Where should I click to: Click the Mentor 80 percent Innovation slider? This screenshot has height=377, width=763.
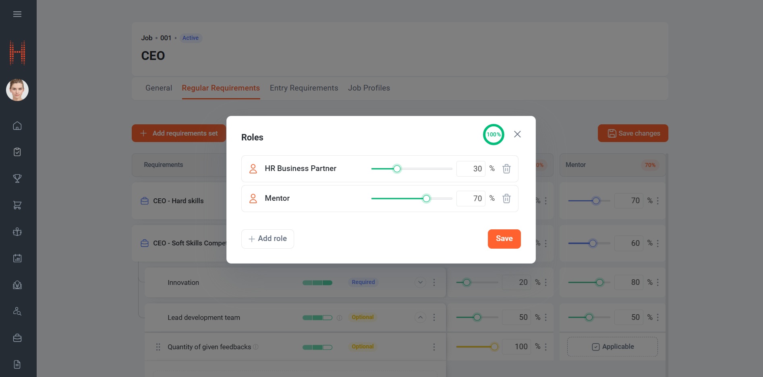click(589, 282)
